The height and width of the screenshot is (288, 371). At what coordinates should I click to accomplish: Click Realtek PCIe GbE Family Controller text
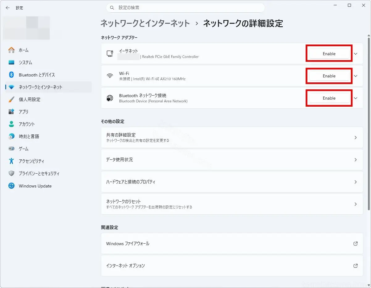tap(170, 57)
